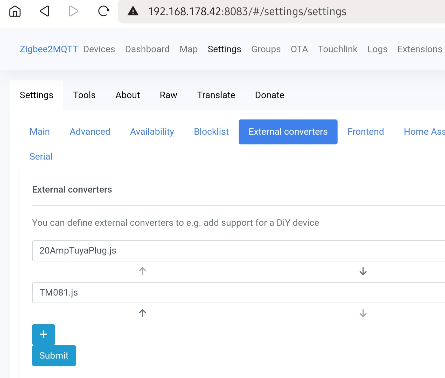Submit the external converter changes
This screenshot has height=378, width=445.
[x=54, y=355]
